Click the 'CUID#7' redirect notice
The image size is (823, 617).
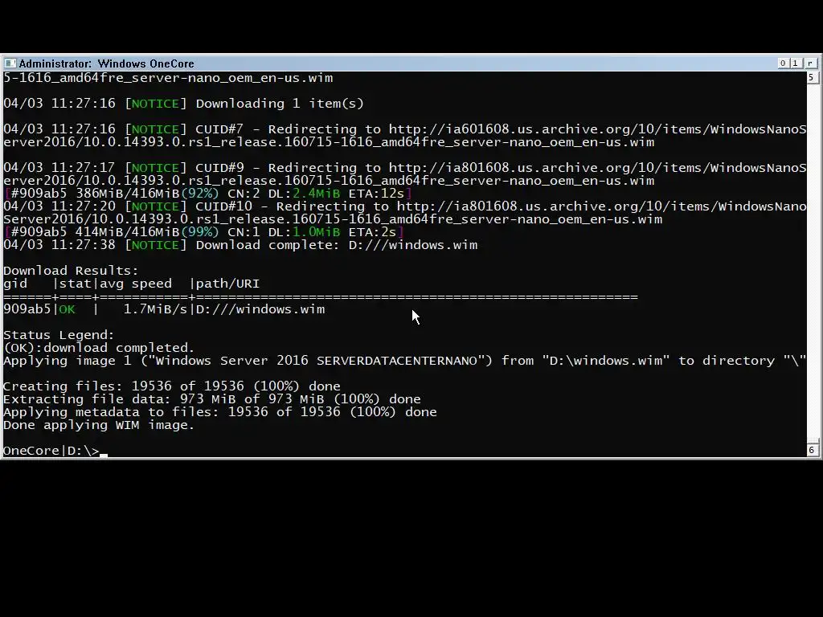pos(405,135)
